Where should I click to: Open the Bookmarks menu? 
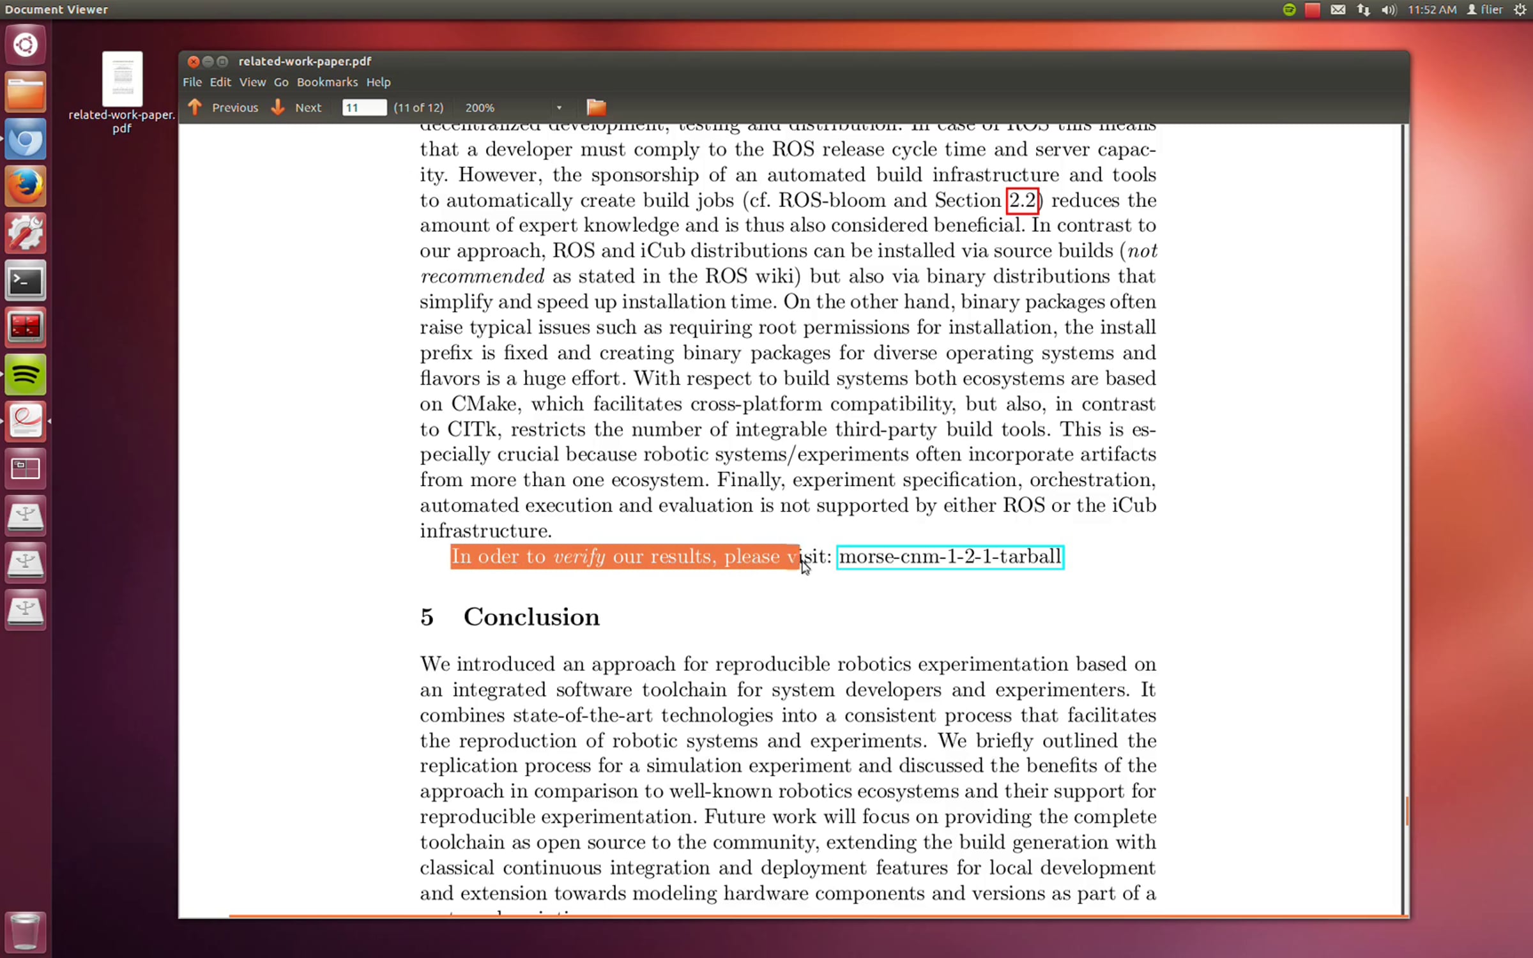[327, 82]
